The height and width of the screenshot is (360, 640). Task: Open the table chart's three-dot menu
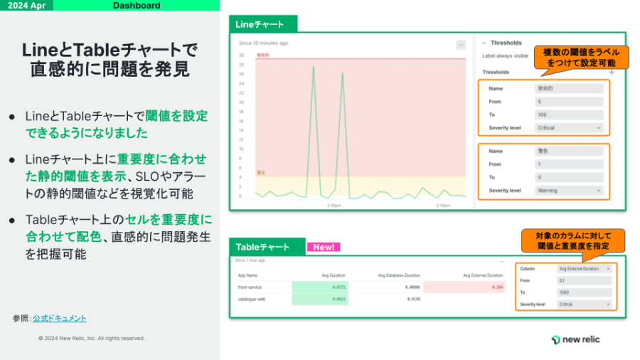(x=502, y=261)
